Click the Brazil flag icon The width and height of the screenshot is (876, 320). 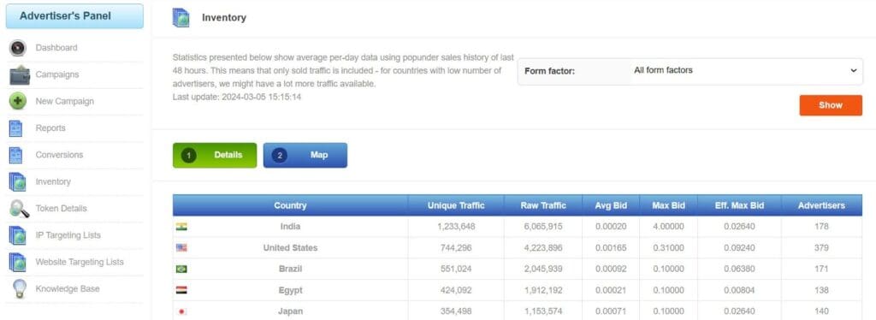click(x=181, y=270)
